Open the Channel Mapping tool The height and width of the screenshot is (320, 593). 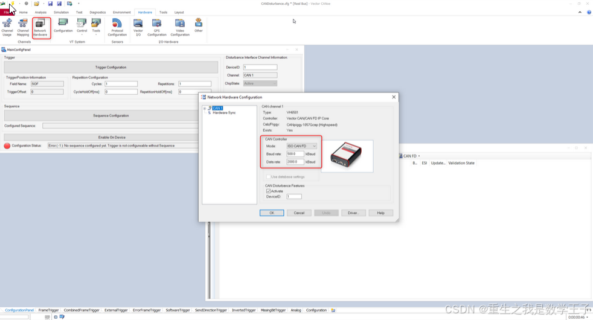[23, 28]
